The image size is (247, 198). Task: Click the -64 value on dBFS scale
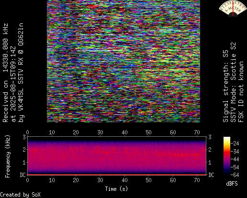tap(235, 175)
